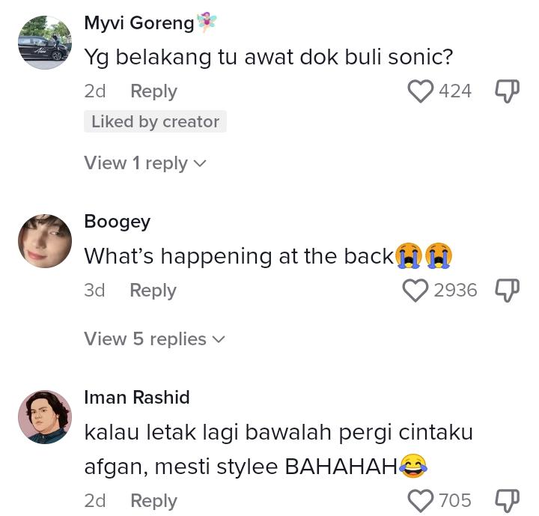Expand View 1 reply under Myvi Goreng
This screenshot has height=516, width=539.
pyautogui.click(x=145, y=163)
